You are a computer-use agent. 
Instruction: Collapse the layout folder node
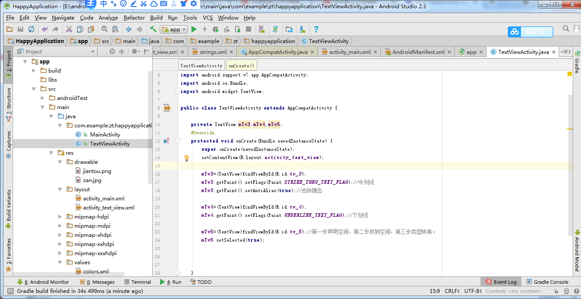click(60, 189)
